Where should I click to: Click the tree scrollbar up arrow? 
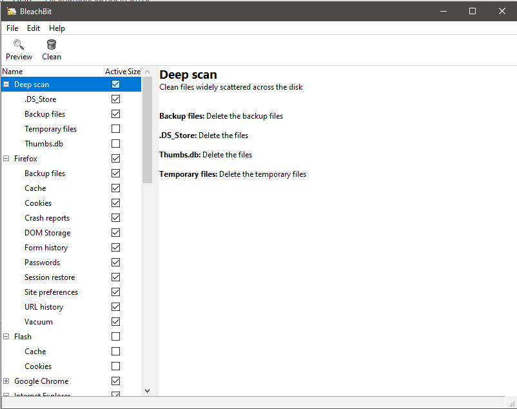tap(148, 72)
